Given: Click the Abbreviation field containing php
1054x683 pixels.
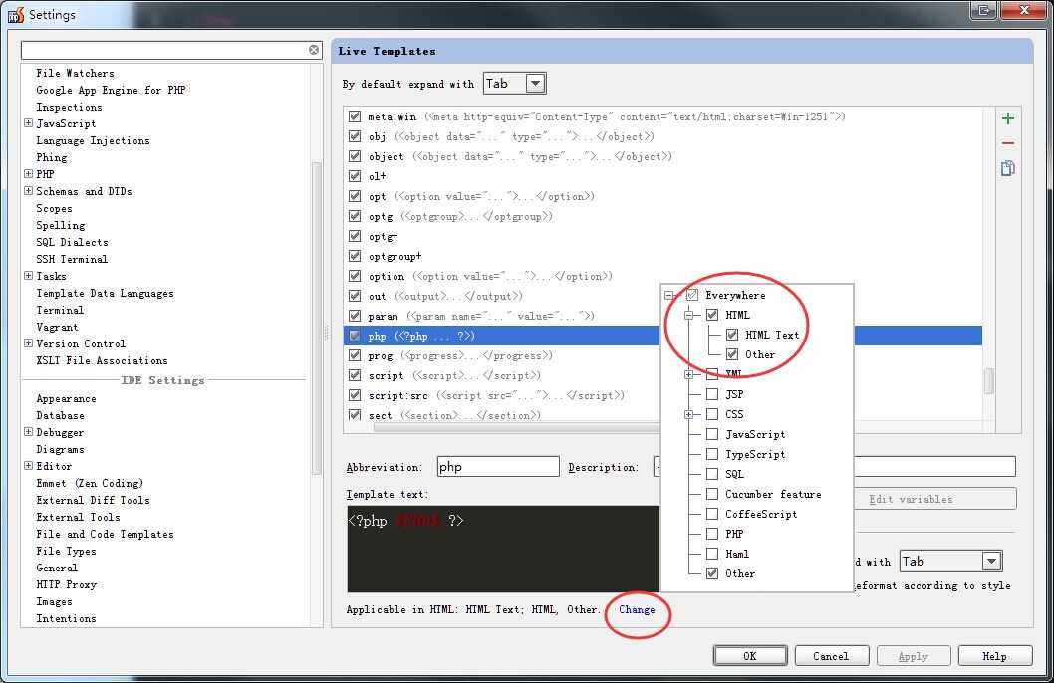Looking at the screenshot, I should (498, 467).
